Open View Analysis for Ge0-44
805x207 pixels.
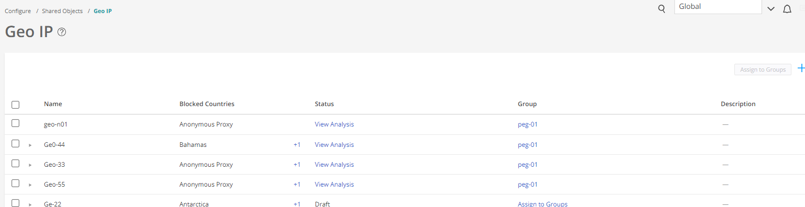pyautogui.click(x=334, y=144)
